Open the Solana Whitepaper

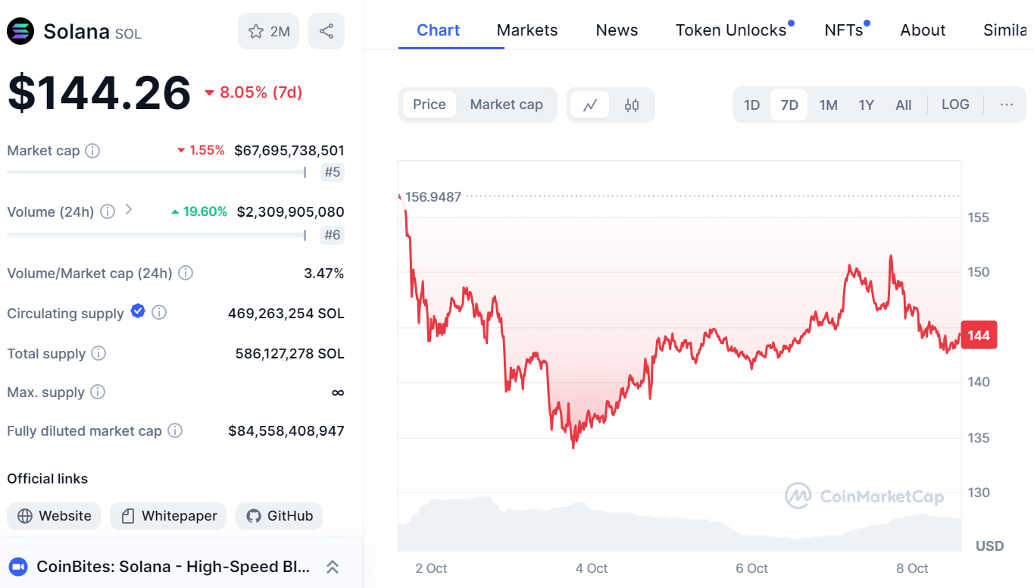point(167,515)
